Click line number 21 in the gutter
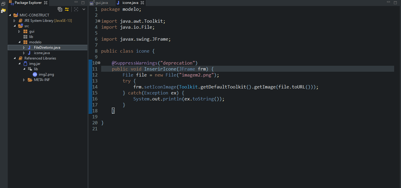401x188 pixels. click(95, 129)
